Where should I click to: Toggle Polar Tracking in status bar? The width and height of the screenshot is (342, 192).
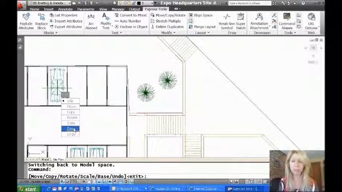[x=84, y=181]
